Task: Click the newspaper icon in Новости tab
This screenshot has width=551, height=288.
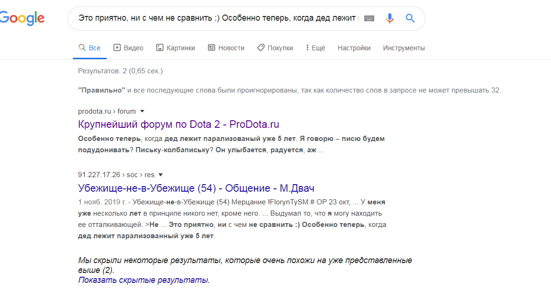Action: click(x=211, y=47)
